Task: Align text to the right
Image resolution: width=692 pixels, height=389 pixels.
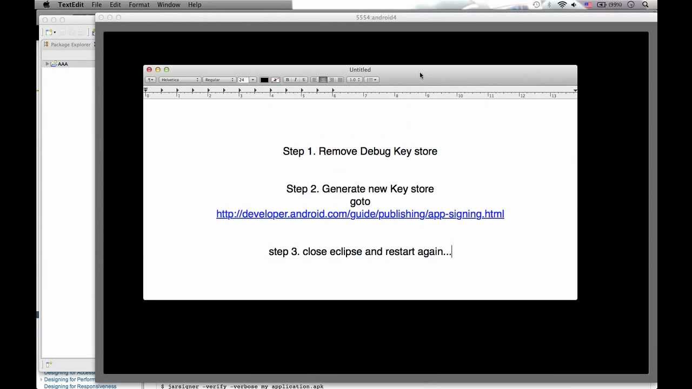Action: (331, 80)
